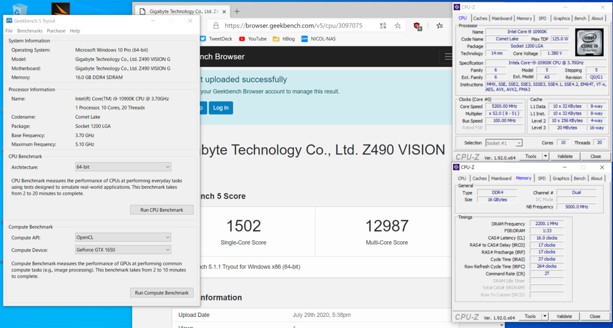Open the Selection Socket #1 dropdown in CPU-Z
The height and width of the screenshot is (328, 613).
[504, 143]
